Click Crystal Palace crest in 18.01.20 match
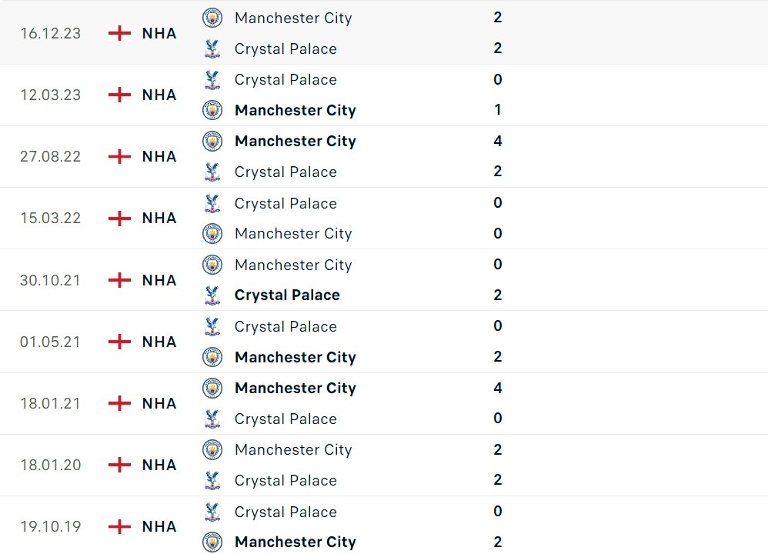This screenshot has height=554, width=768. tap(212, 480)
